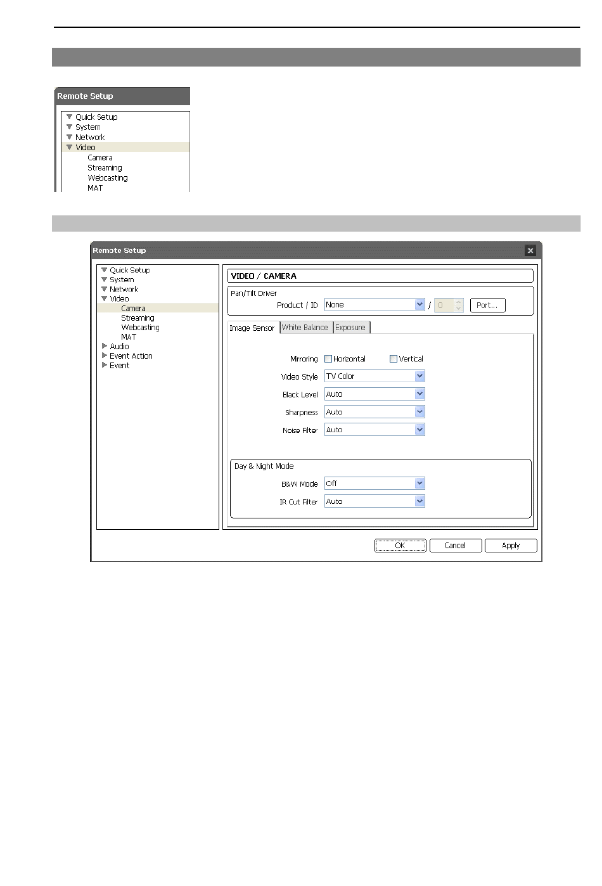The image size is (602, 886).
Task: Enable Horizontal mirroring checkbox
Action: click(x=328, y=359)
